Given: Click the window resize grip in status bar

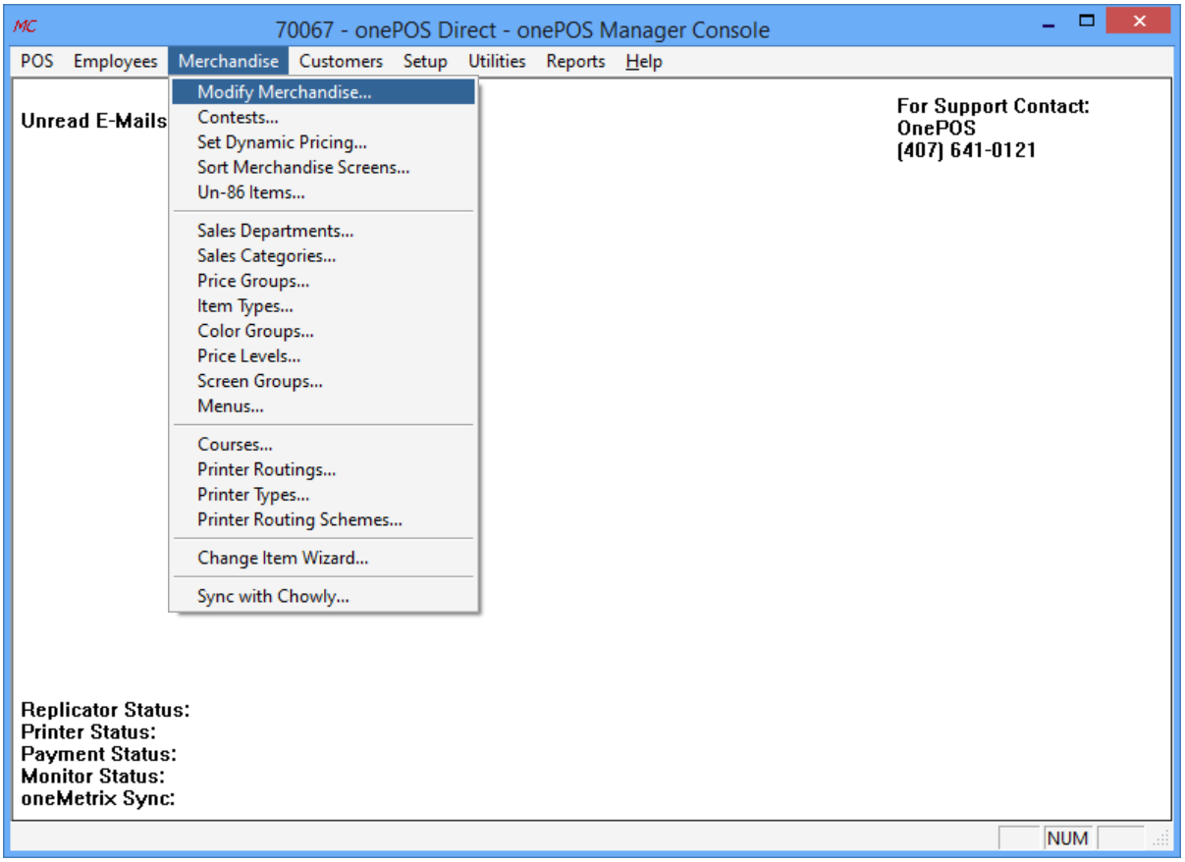Looking at the screenshot, I should coord(1161,838).
